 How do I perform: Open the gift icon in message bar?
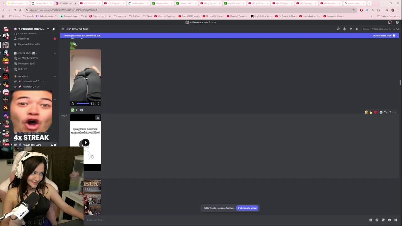(371, 220)
